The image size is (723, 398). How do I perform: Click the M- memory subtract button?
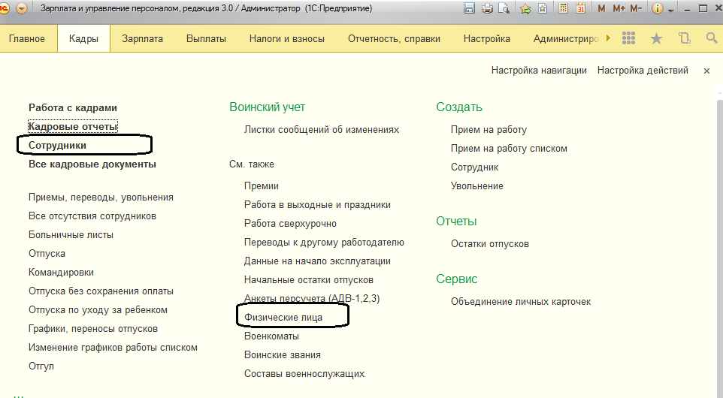(x=636, y=8)
